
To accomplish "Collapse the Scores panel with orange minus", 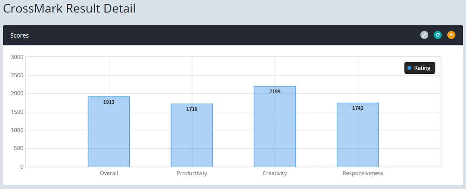I will pos(451,35).
